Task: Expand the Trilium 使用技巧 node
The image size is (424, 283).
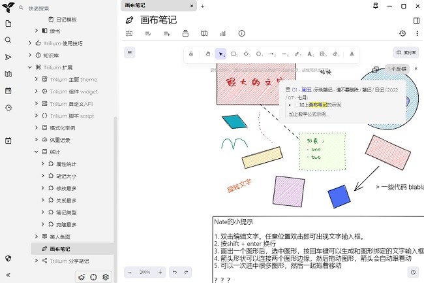Action: 30,43
